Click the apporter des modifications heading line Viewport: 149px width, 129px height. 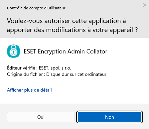(x=72, y=30)
